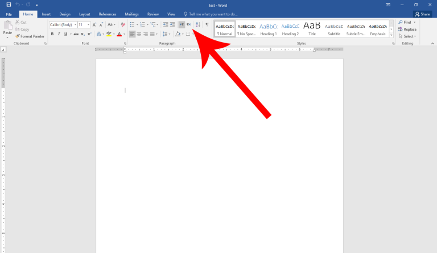Toggle Bold formatting
This screenshot has height=253, width=437.
click(x=52, y=34)
